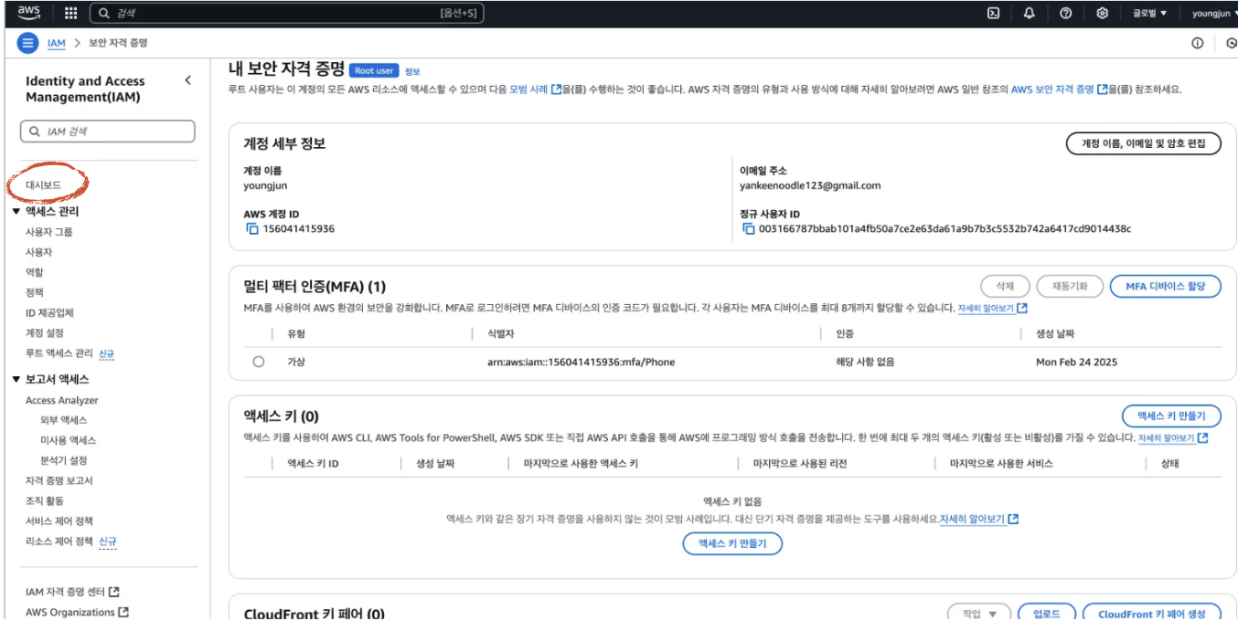This screenshot has height=621, width=1238.
Task: Click the MFA 디바이스 할당 button
Action: [x=1166, y=286]
